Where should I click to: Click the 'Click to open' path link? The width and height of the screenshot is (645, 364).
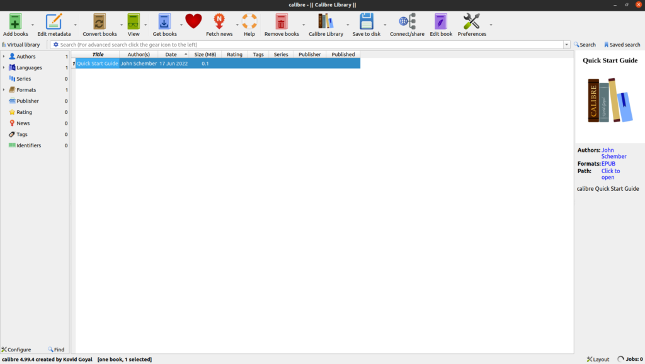coord(610,174)
